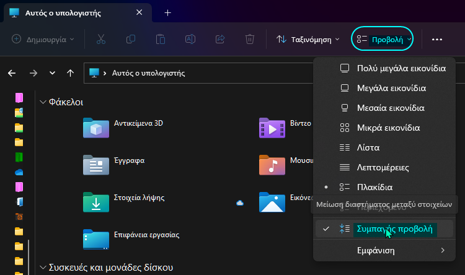Image resolution: width=465 pixels, height=275 pixels.
Task: Click the Copy icon in toolbar
Action: (131, 39)
